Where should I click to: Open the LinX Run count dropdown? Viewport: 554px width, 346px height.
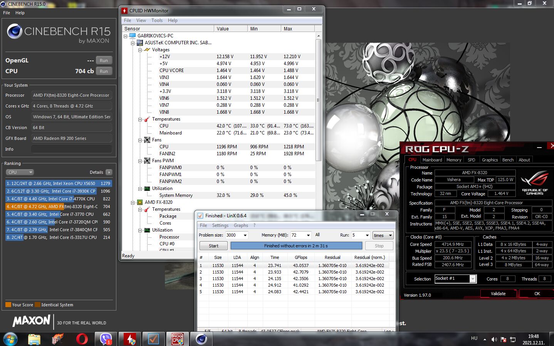coord(368,235)
